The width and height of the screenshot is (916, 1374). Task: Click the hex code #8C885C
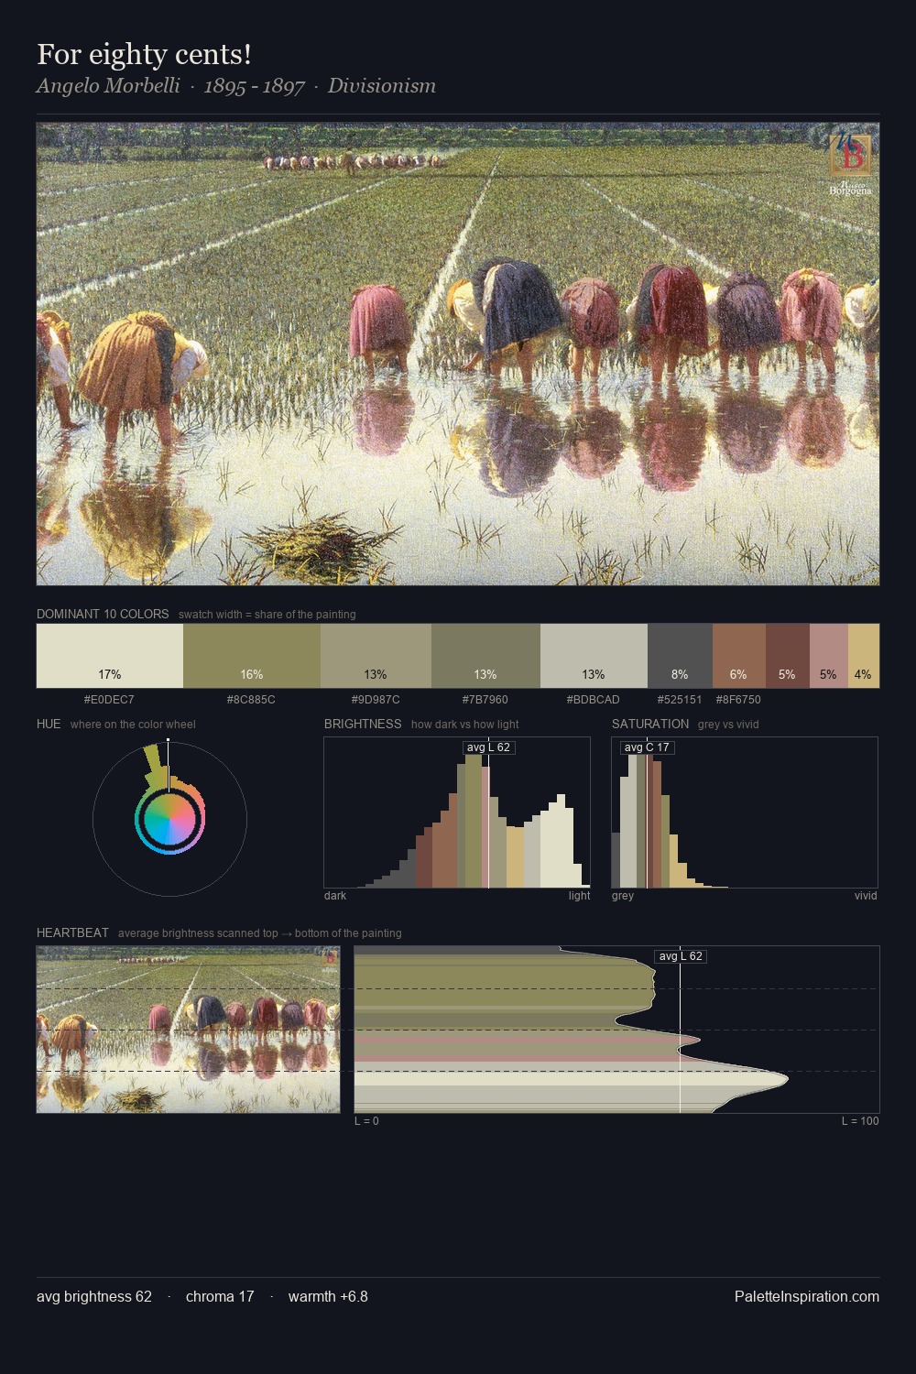[251, 700]
